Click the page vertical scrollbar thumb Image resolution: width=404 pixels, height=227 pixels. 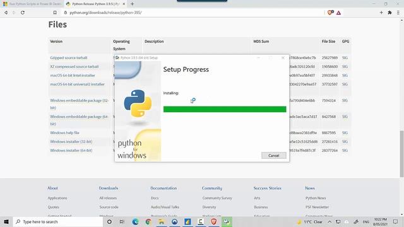(x=401, y=154)
